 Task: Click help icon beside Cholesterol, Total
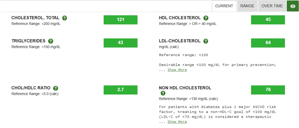click(65, 18)
